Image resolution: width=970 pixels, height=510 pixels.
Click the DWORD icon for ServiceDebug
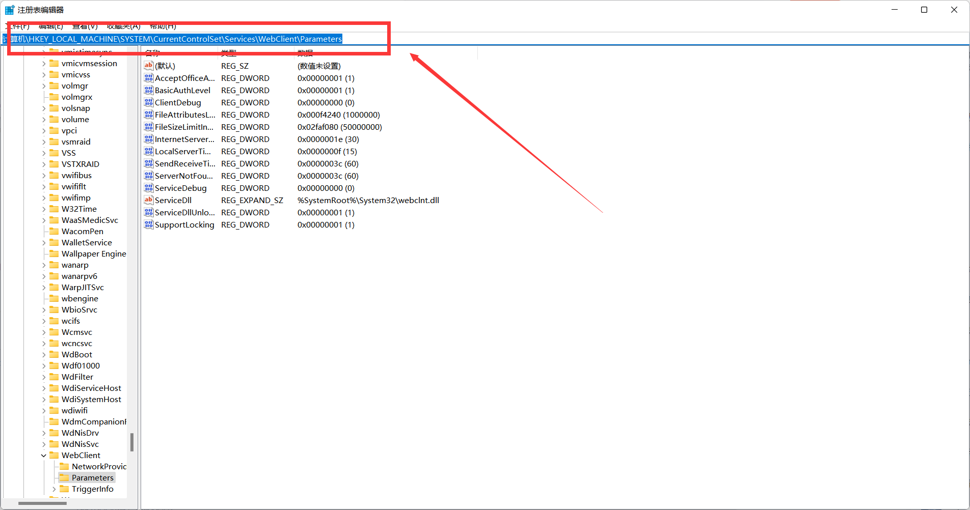click(149, 188)
